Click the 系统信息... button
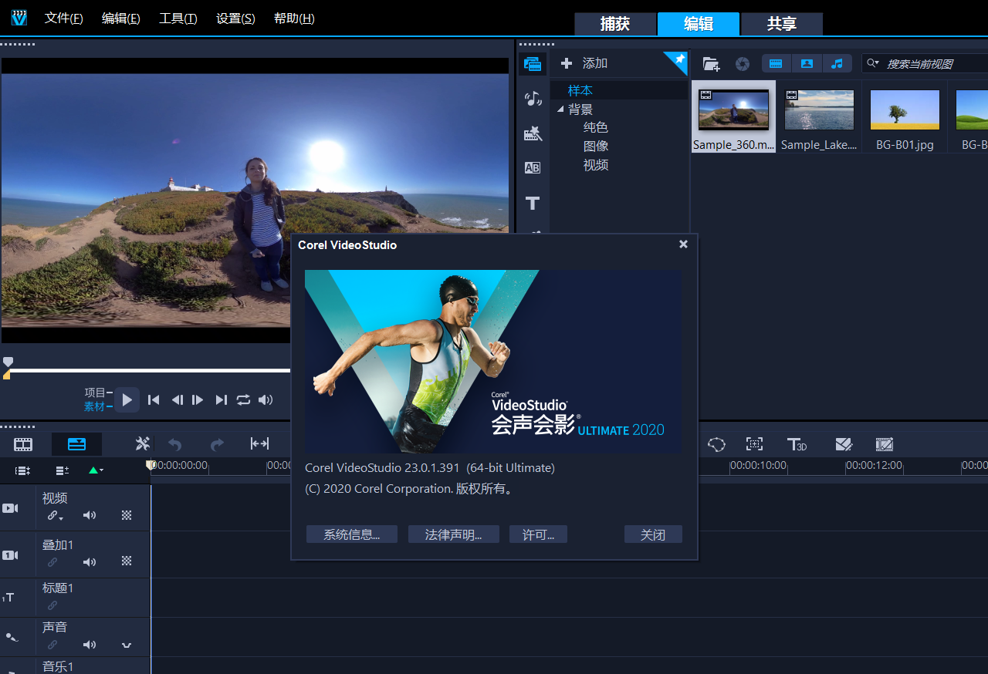This screenshot has width=988, height=674. (351, 534)
